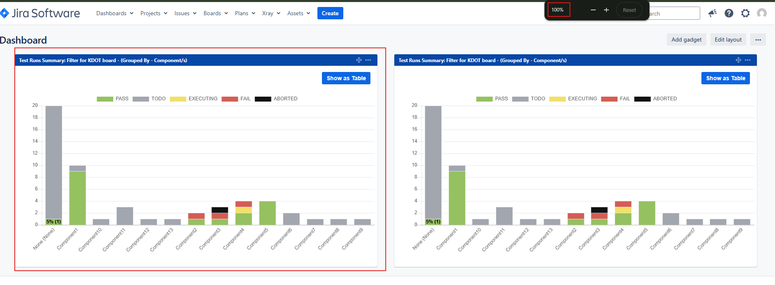The width and height of the screenshot is (775, 285).
Task: Expand the Boards dropdown menu
Action: click(215, 13)
